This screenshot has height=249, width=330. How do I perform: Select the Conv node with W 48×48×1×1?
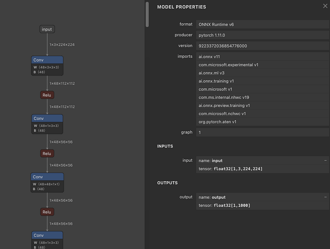click(47, 183)
